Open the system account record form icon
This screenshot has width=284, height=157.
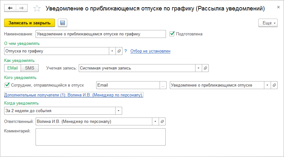point(205,68)
